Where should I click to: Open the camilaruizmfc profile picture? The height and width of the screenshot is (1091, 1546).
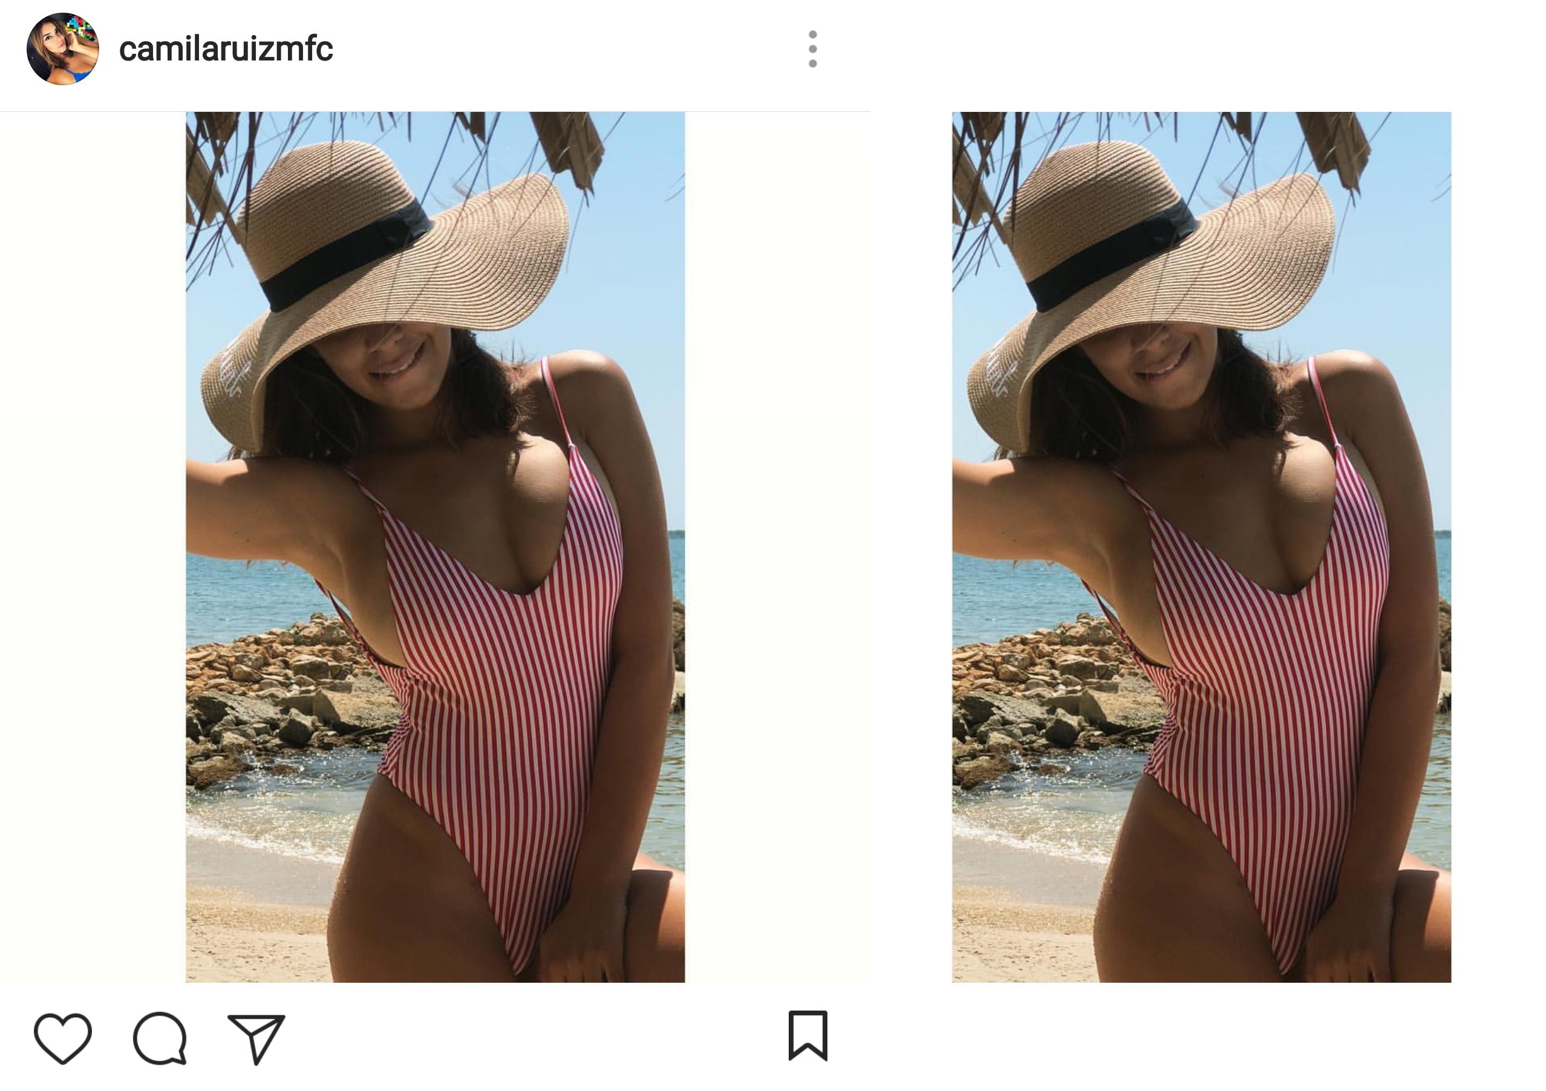point(63,48)
